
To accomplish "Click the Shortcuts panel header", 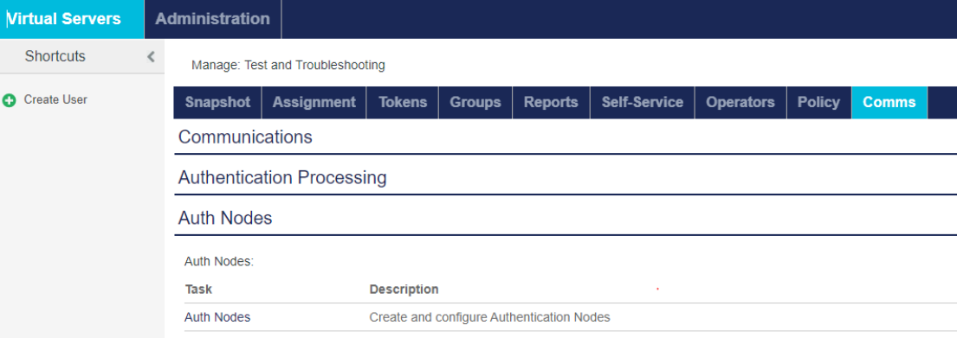I will tap(81, 57).
